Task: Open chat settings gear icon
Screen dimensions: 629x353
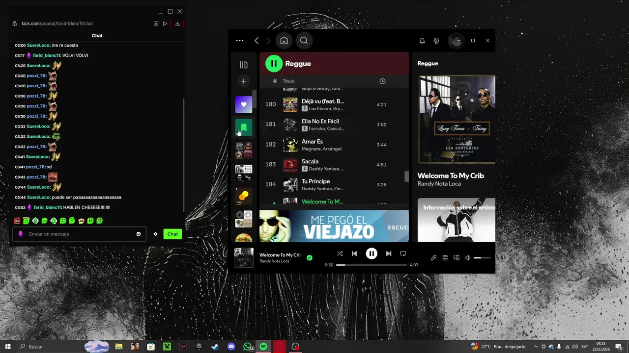Action: [155, 234]
